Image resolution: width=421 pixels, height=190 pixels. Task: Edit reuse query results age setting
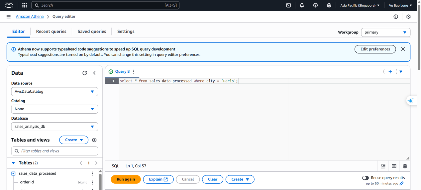point(402,183)
